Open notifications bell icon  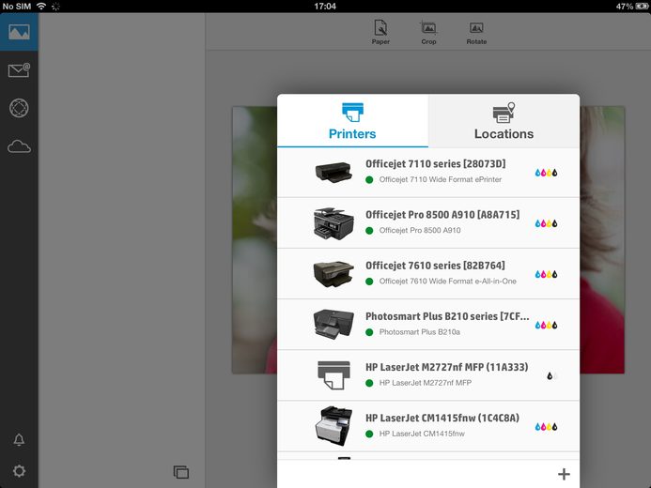19,439
